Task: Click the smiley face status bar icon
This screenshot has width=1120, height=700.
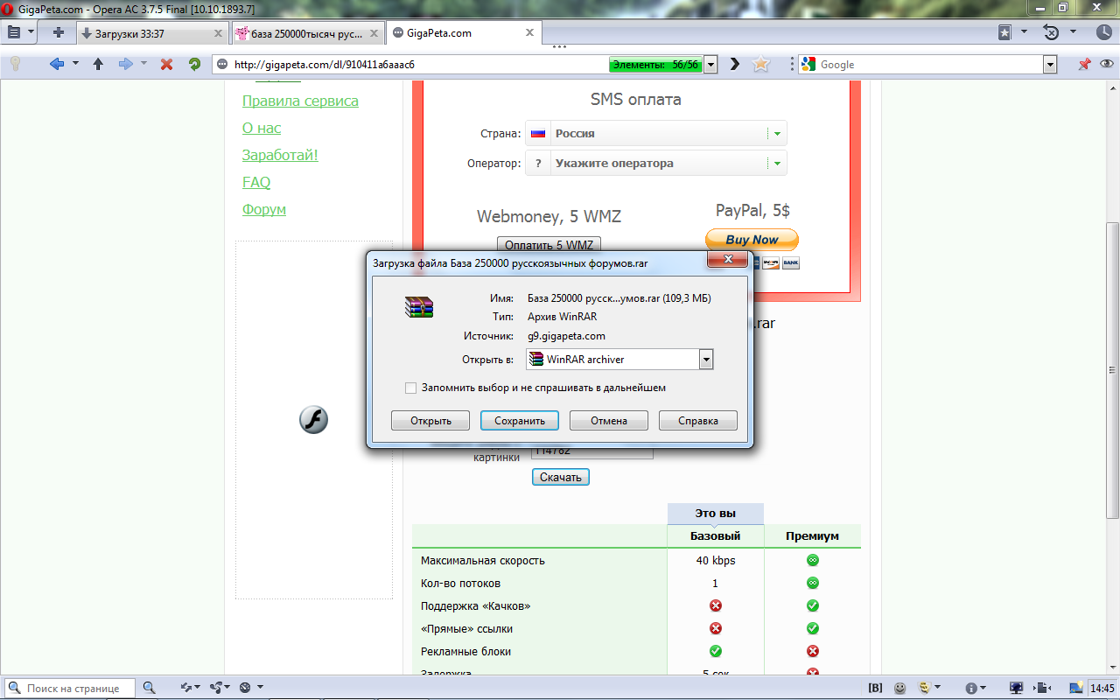Action: click(899, 688)
